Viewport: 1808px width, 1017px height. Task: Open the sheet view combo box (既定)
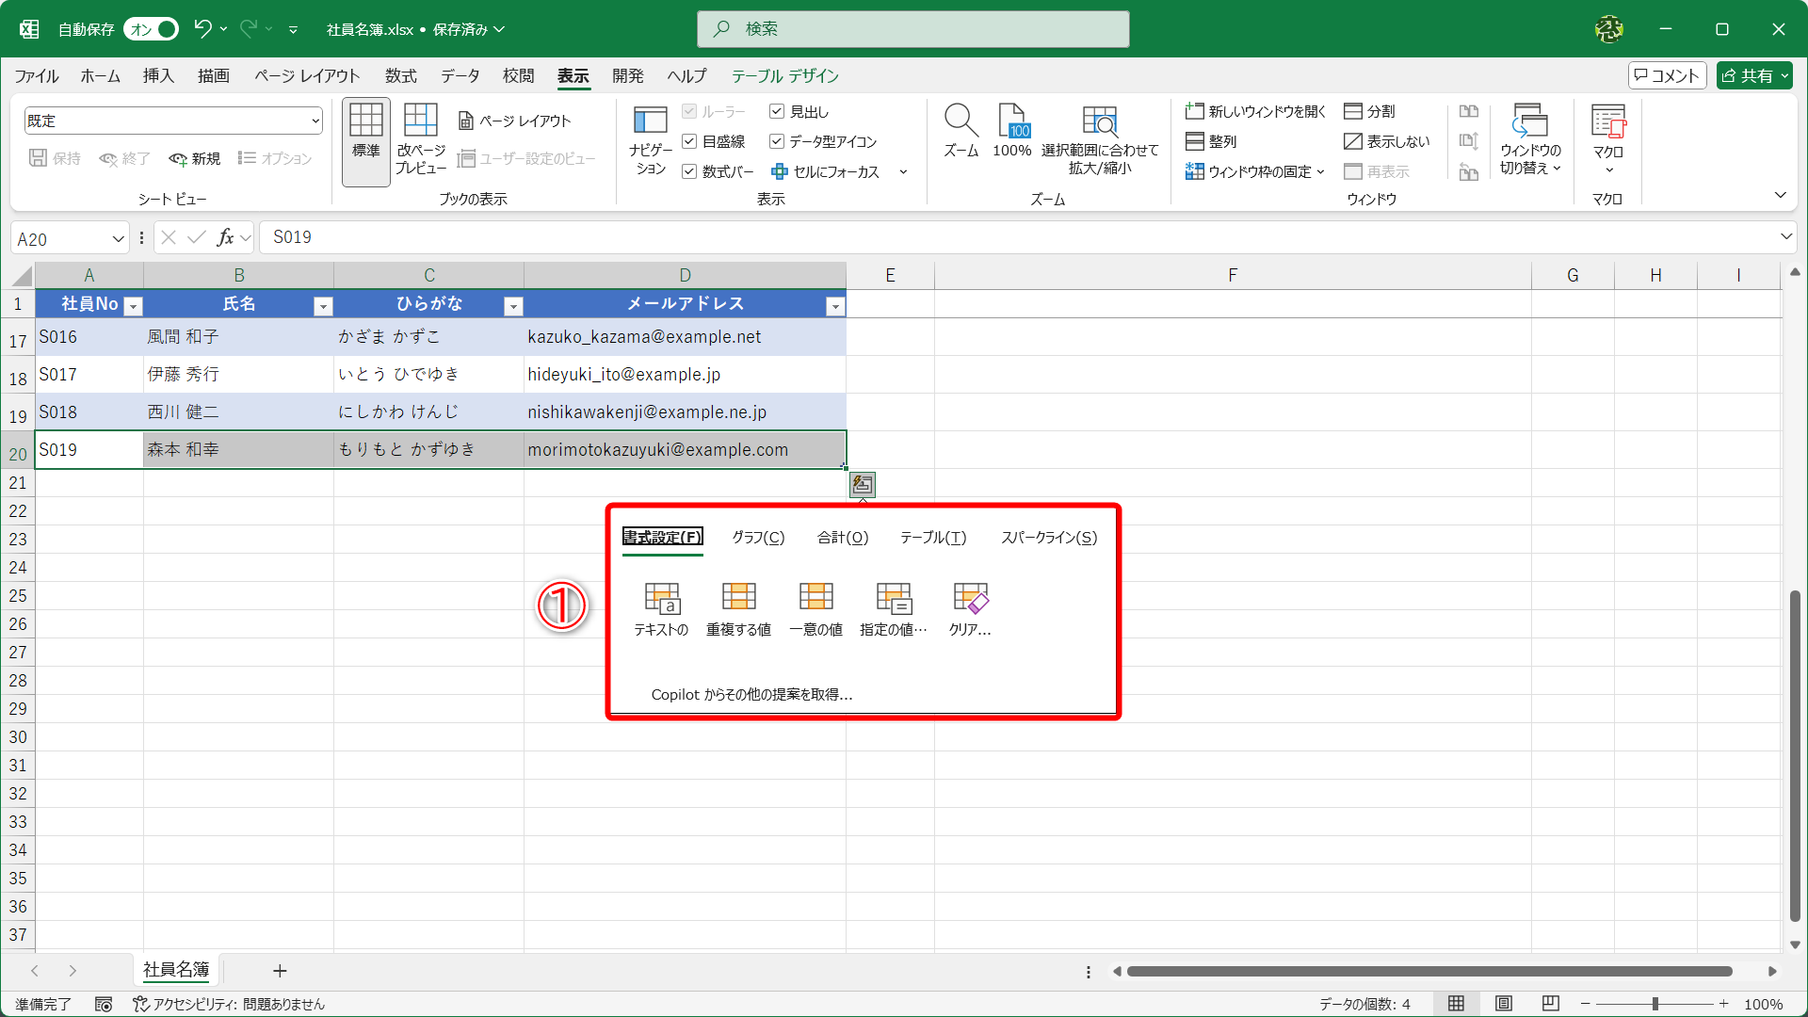pyautogui.click(x=173, y=121)
